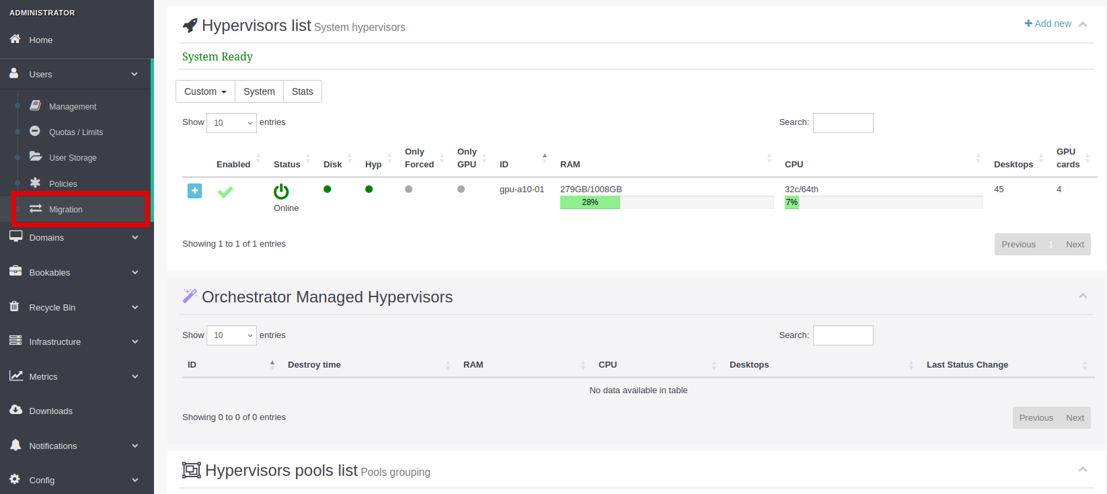Collapse the Orchestrator Managed Hypervisors panel
Screen dimensions: 1107x494
click(1083, 296)
